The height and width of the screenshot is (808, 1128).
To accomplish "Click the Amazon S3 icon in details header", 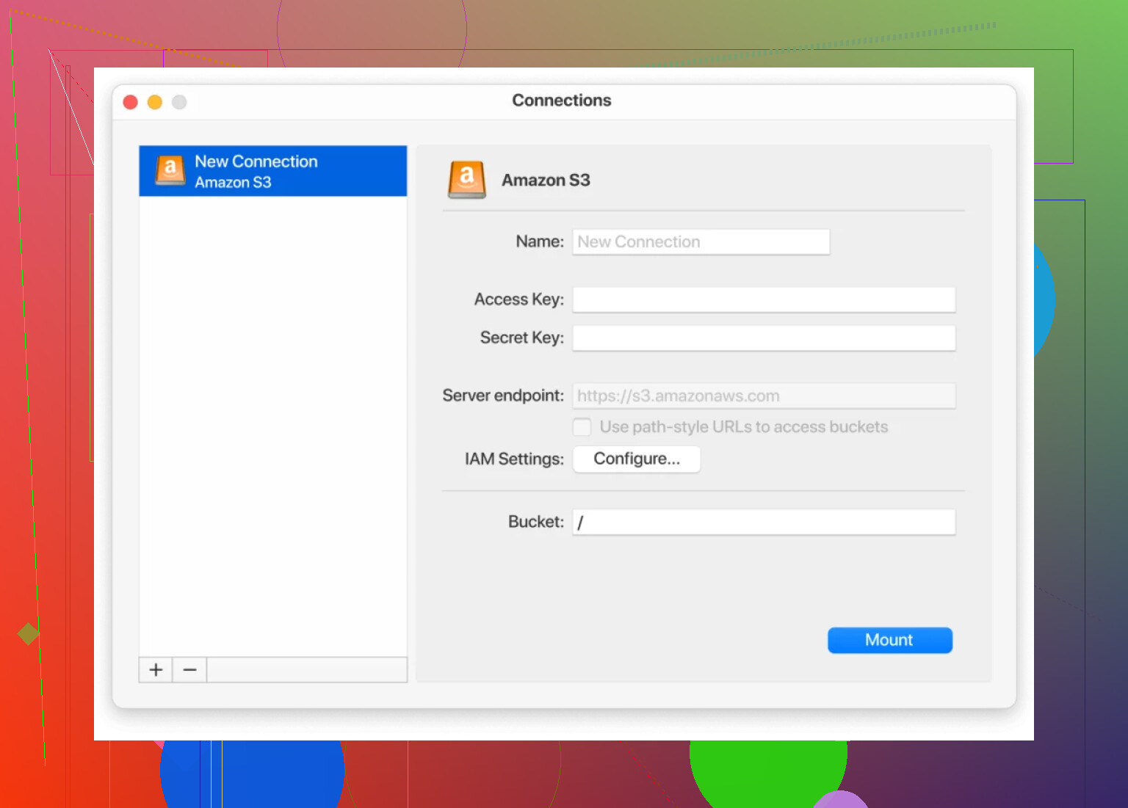I will 467,180.
